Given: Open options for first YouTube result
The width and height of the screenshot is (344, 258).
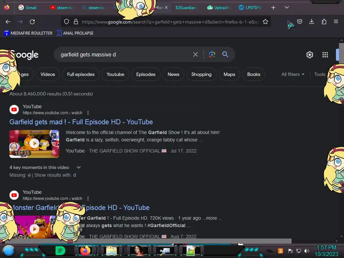Looking at the screenshot, I should [x=88, y=113].
